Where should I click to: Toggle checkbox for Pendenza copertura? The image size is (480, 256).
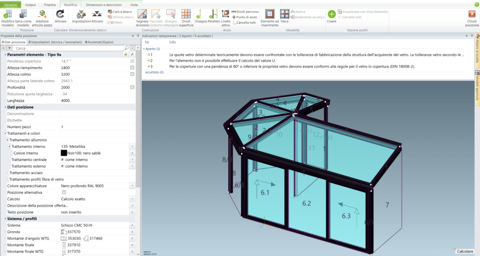132,61
